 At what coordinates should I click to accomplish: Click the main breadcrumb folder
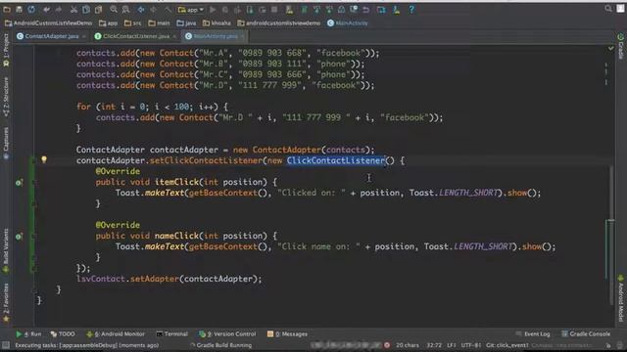(159, 23)
